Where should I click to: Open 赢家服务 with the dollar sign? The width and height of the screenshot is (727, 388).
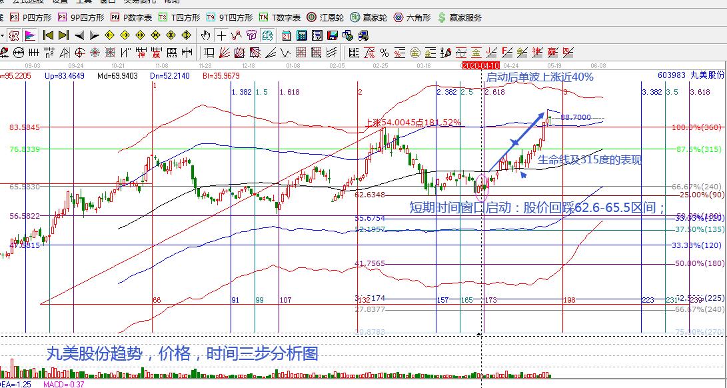pos(460,18)
